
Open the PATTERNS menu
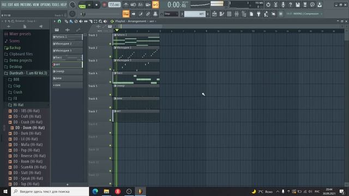tap(26, 4)
